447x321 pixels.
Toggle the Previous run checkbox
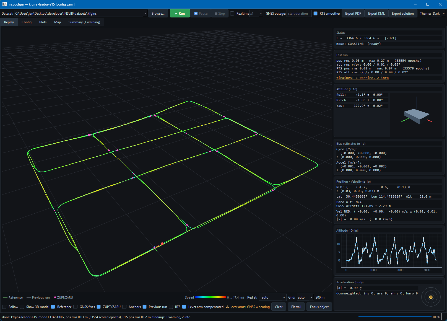click(x=144, y=307)
